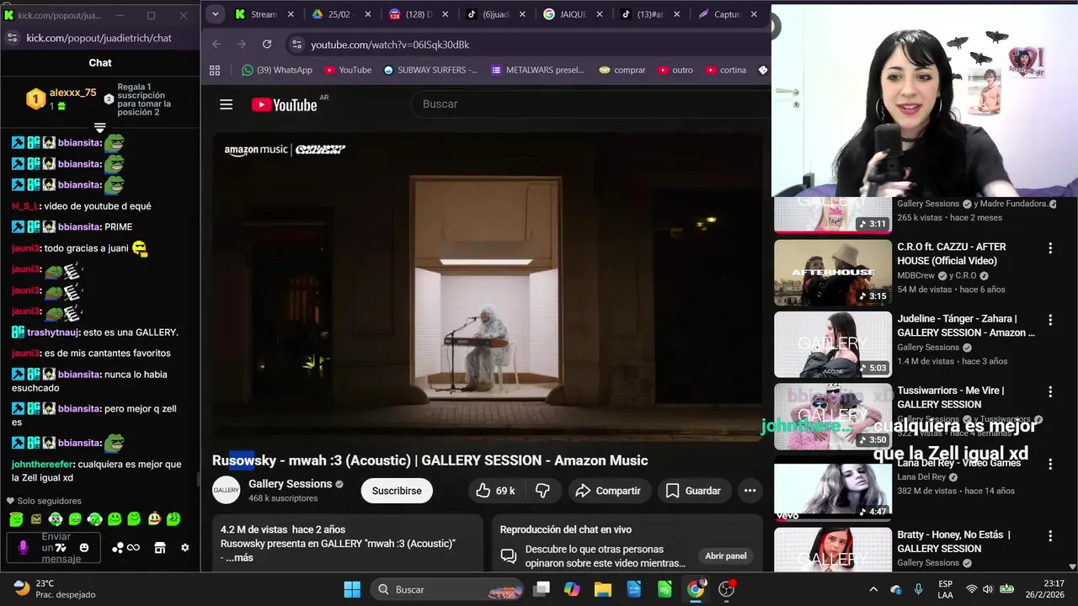Open the Gallery Sessions channel avatar
Viewport: 1078px width, 606px height.
(226, 490)
